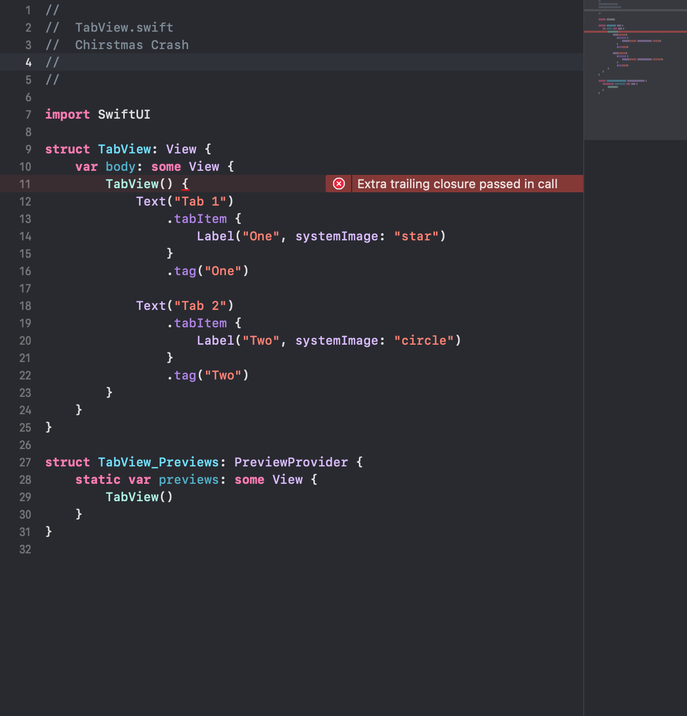
Task: Click the 'SwiftUI' module name
Action: coord(124,115)
